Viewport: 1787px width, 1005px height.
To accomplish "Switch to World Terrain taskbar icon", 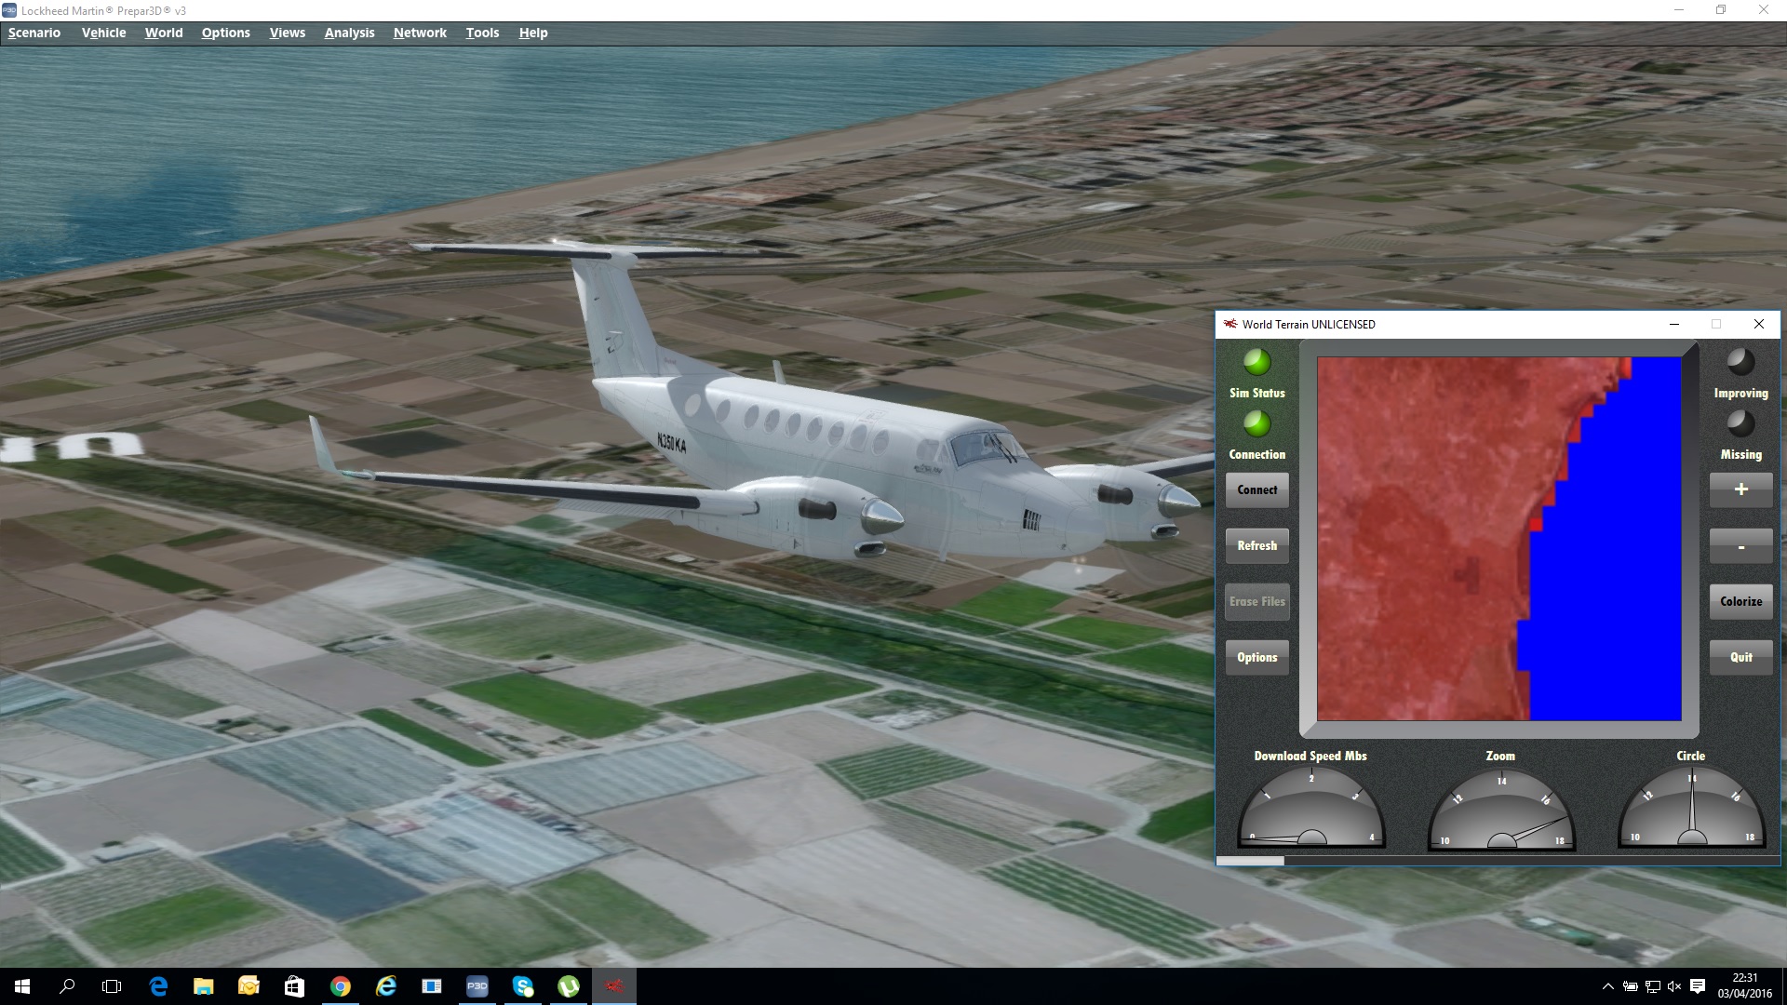I will tap(613, 986).
